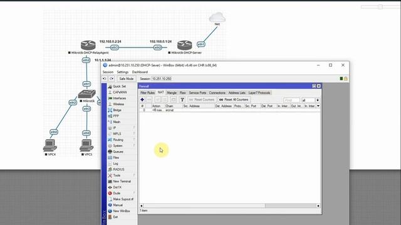Click Make Supout.rif in the sidebar
Image resolution: width=401 pixels, height=225 pixels.
click(x=123, y=199)
